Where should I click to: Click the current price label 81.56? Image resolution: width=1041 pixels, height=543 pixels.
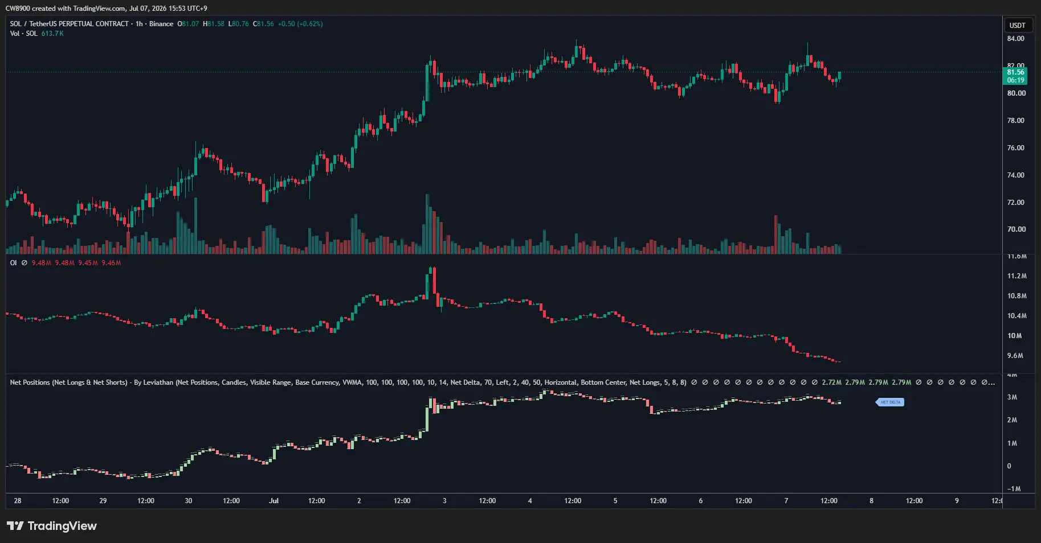(x=1015, y=72)
